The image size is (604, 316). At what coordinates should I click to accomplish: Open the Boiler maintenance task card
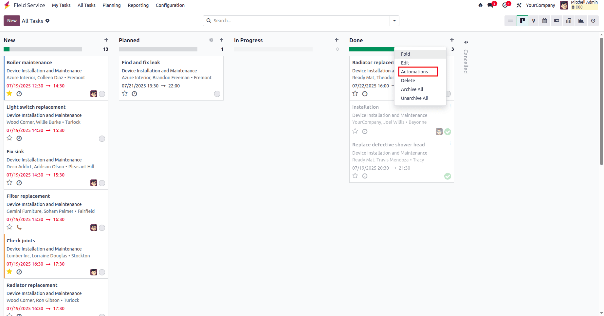(x=56, y=78)
